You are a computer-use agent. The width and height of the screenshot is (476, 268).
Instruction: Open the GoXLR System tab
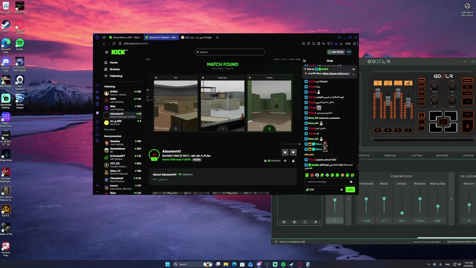click(x=468, y=156)
